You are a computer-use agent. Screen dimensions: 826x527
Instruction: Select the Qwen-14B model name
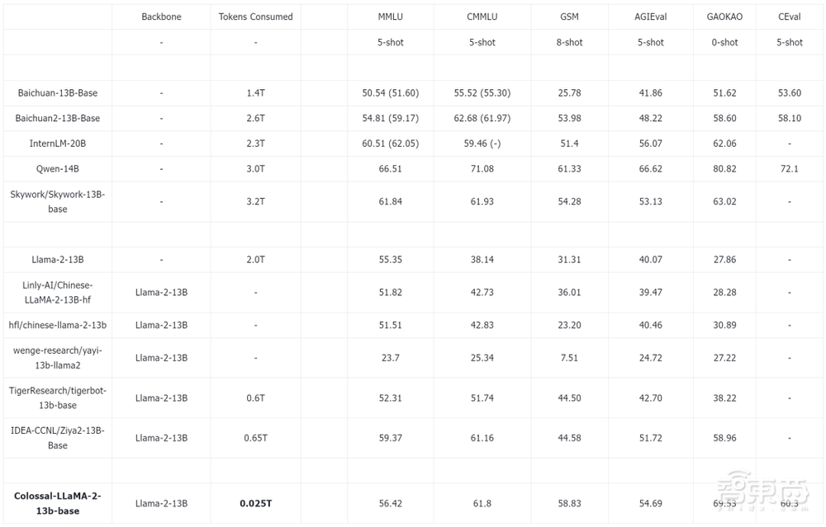tap(58, 169)
